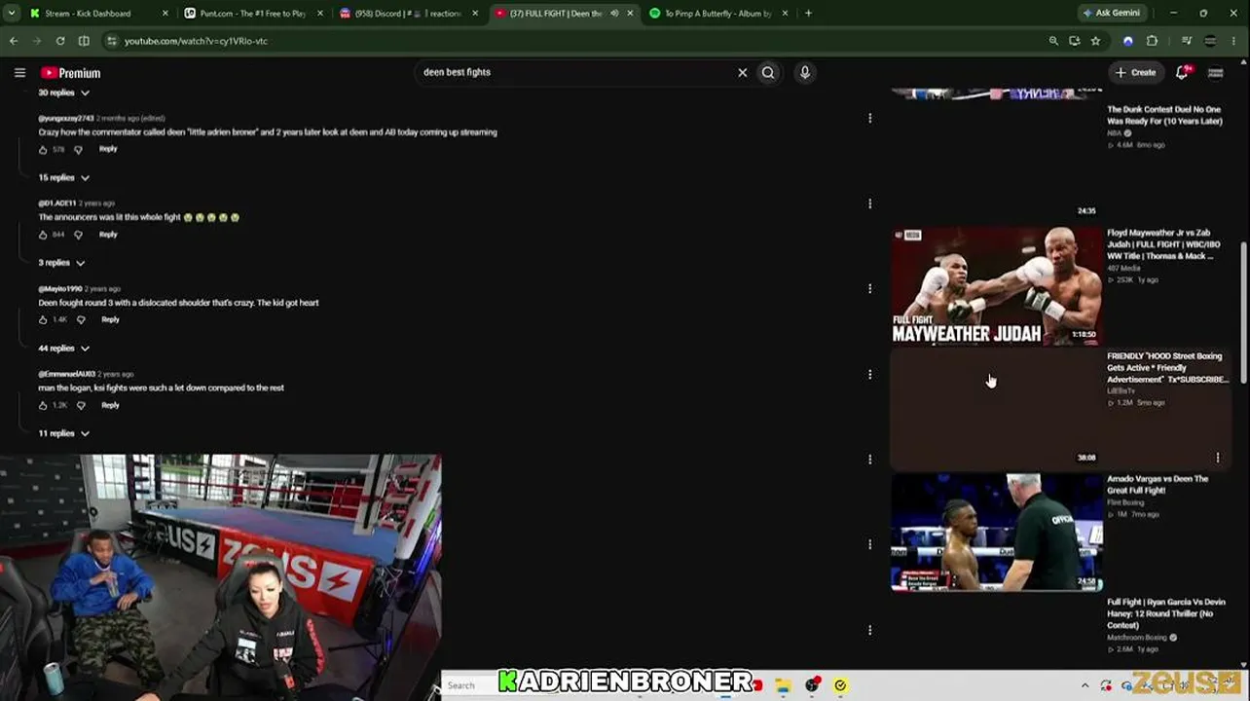
Task: Run search with magnifier button
Action: click(x=768, y=72)
